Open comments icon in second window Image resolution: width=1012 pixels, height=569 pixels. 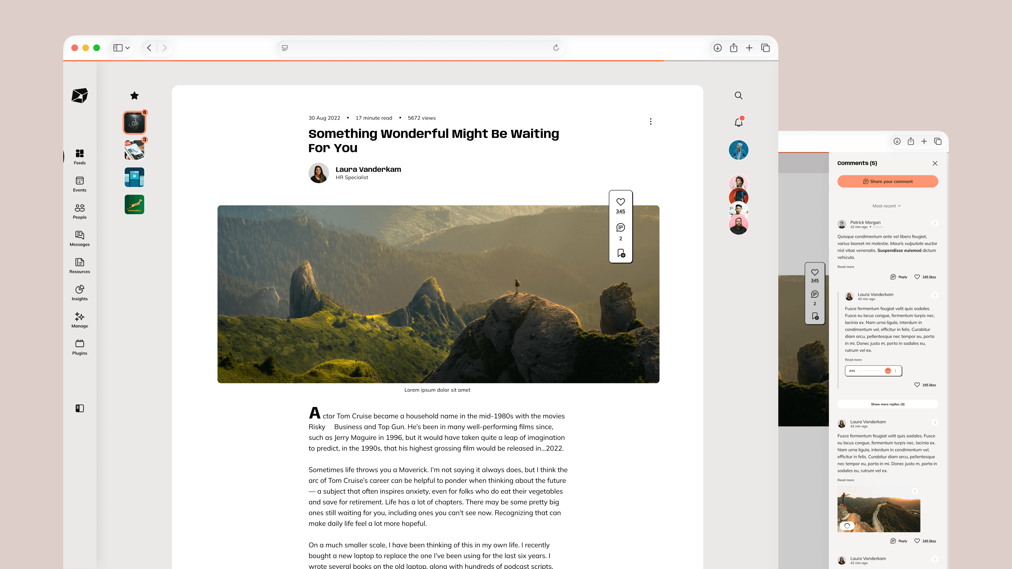(x=815, y=294)
